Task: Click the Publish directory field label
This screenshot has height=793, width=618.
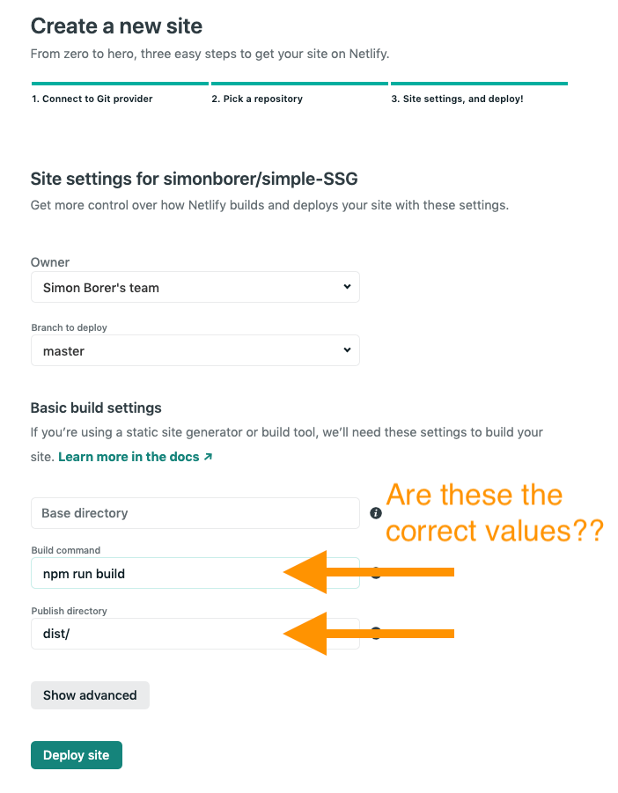Action: click(70, 611)
